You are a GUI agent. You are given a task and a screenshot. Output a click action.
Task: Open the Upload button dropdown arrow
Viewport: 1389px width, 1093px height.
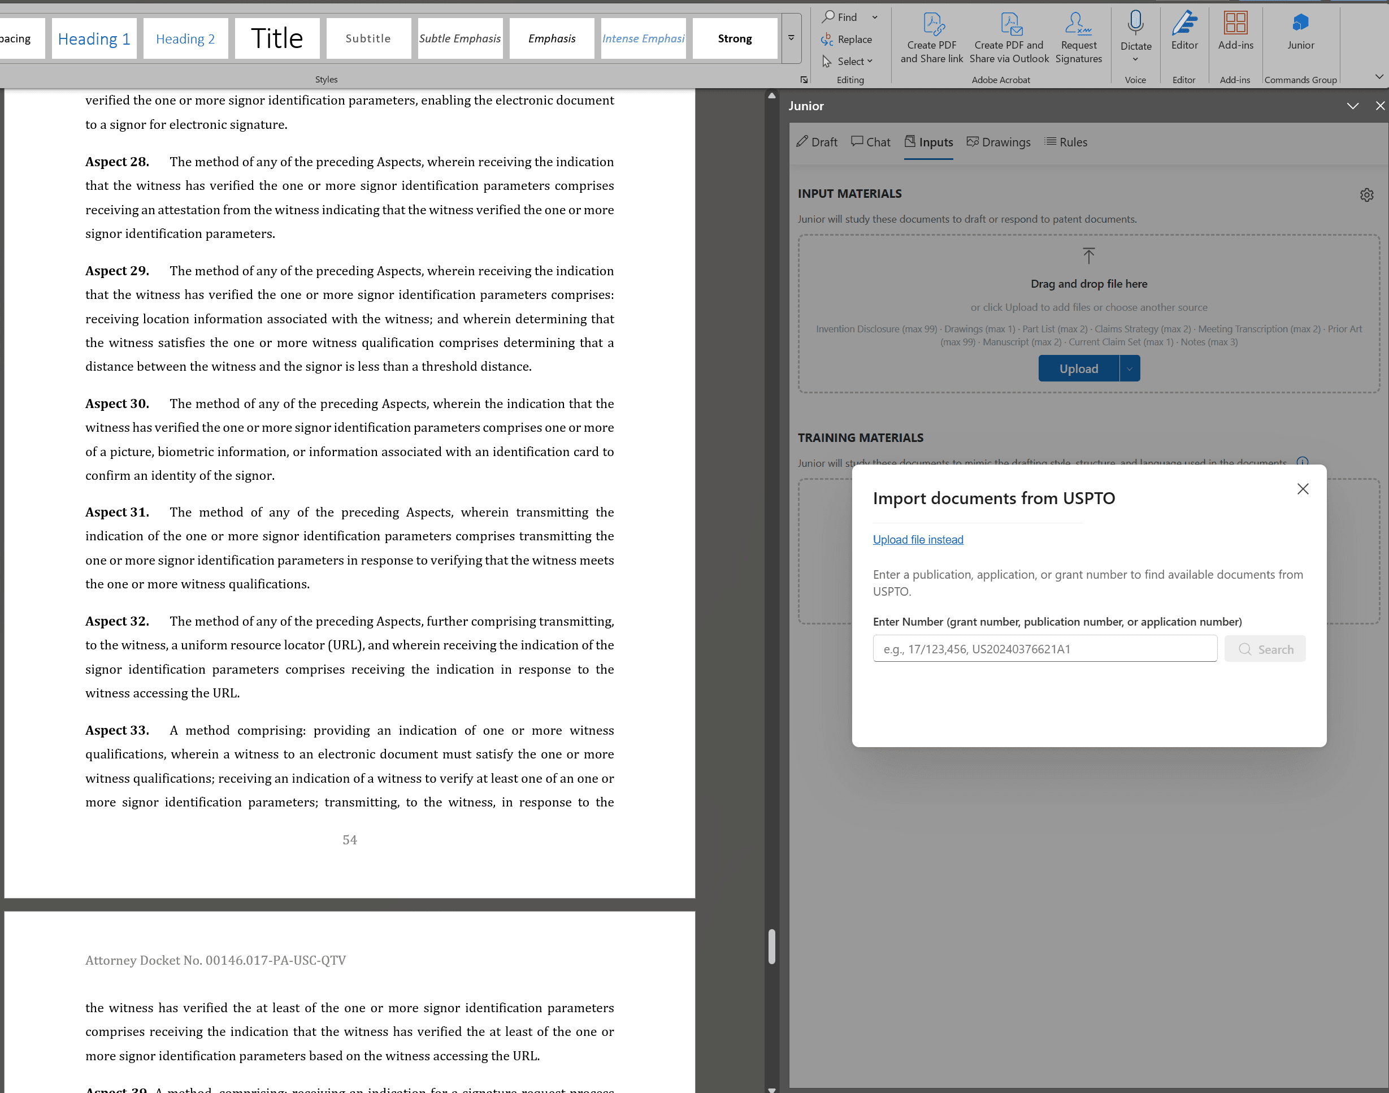point(1129,368)
